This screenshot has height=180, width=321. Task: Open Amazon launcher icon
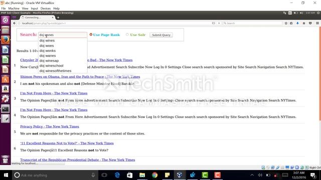click(6, 89)
